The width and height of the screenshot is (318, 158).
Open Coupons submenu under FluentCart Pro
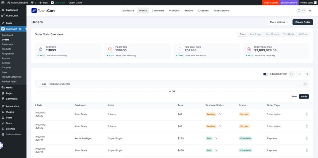pos(7,67)
